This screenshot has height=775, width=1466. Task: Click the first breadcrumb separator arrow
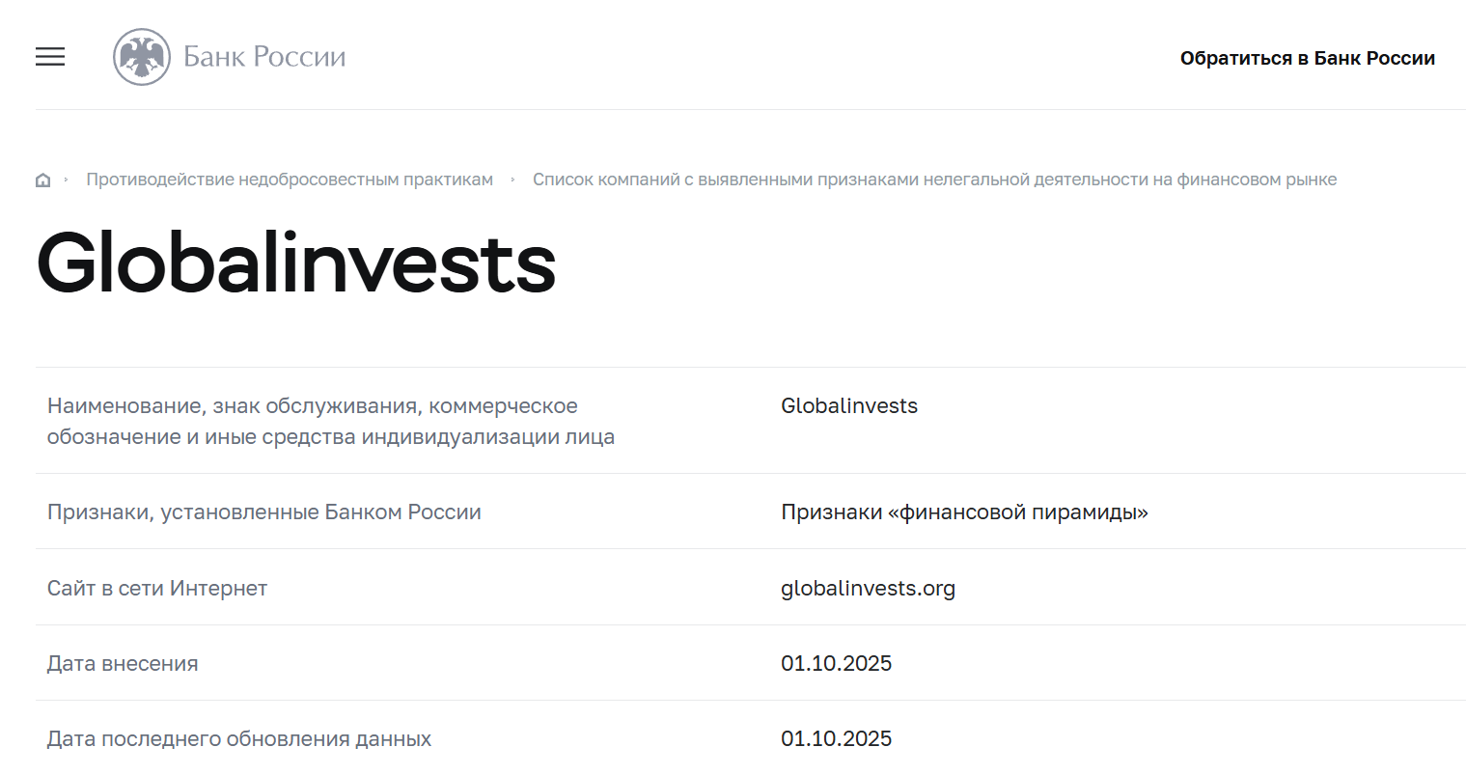[66, 180]
